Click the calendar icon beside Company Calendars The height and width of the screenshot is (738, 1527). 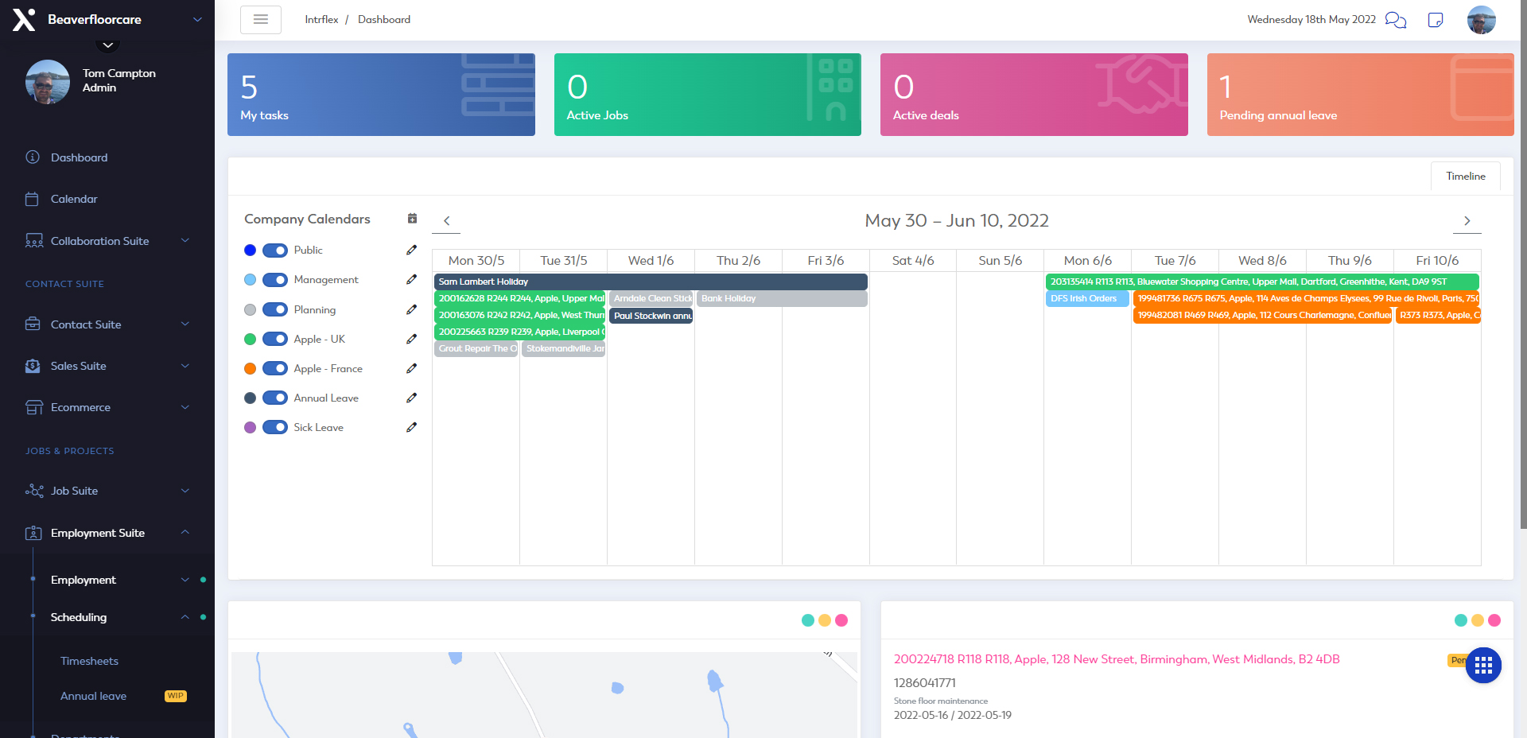[x=412, y=219]
